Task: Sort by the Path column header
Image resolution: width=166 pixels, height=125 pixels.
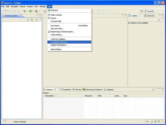Action: [x=105, y=96]
